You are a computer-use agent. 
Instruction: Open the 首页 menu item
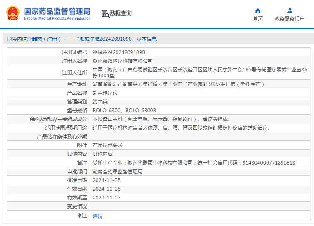point(258,19)
